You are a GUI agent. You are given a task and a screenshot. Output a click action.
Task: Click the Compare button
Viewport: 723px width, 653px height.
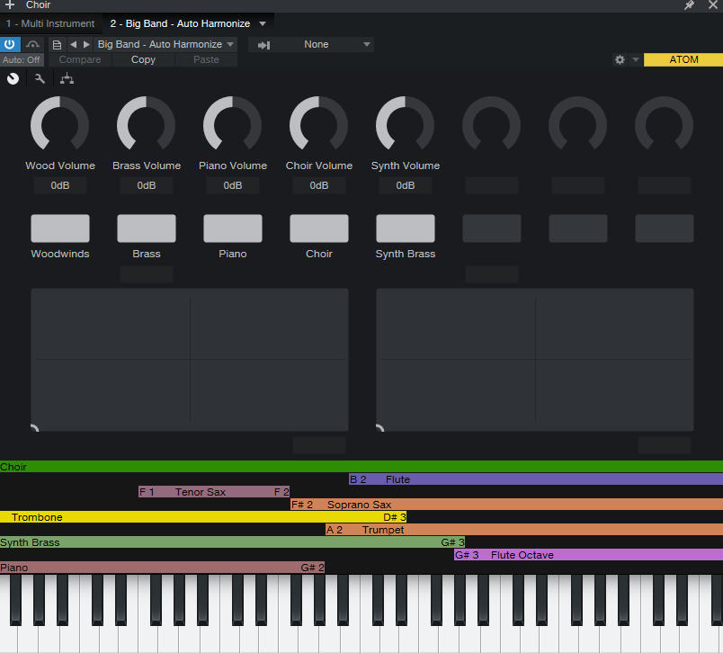coord(80,60)
